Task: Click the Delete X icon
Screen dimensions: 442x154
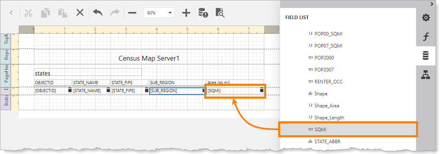Action: pos(80,13)
